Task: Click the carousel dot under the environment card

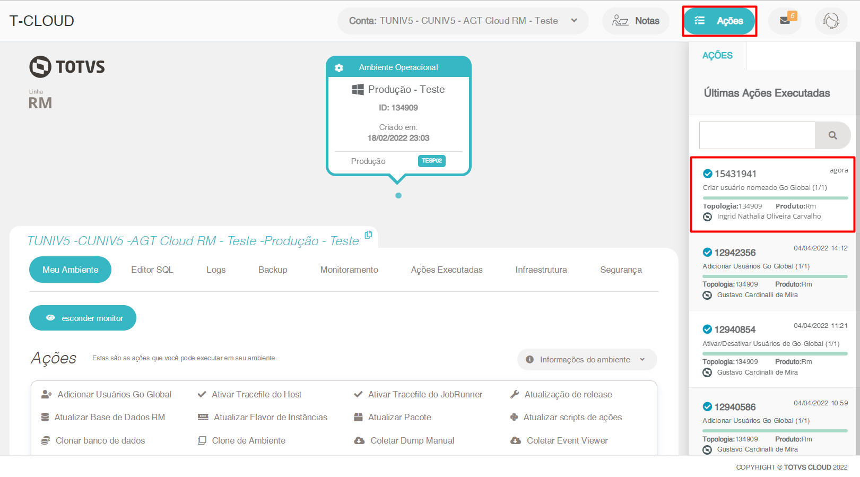Action: click(398, 195)
